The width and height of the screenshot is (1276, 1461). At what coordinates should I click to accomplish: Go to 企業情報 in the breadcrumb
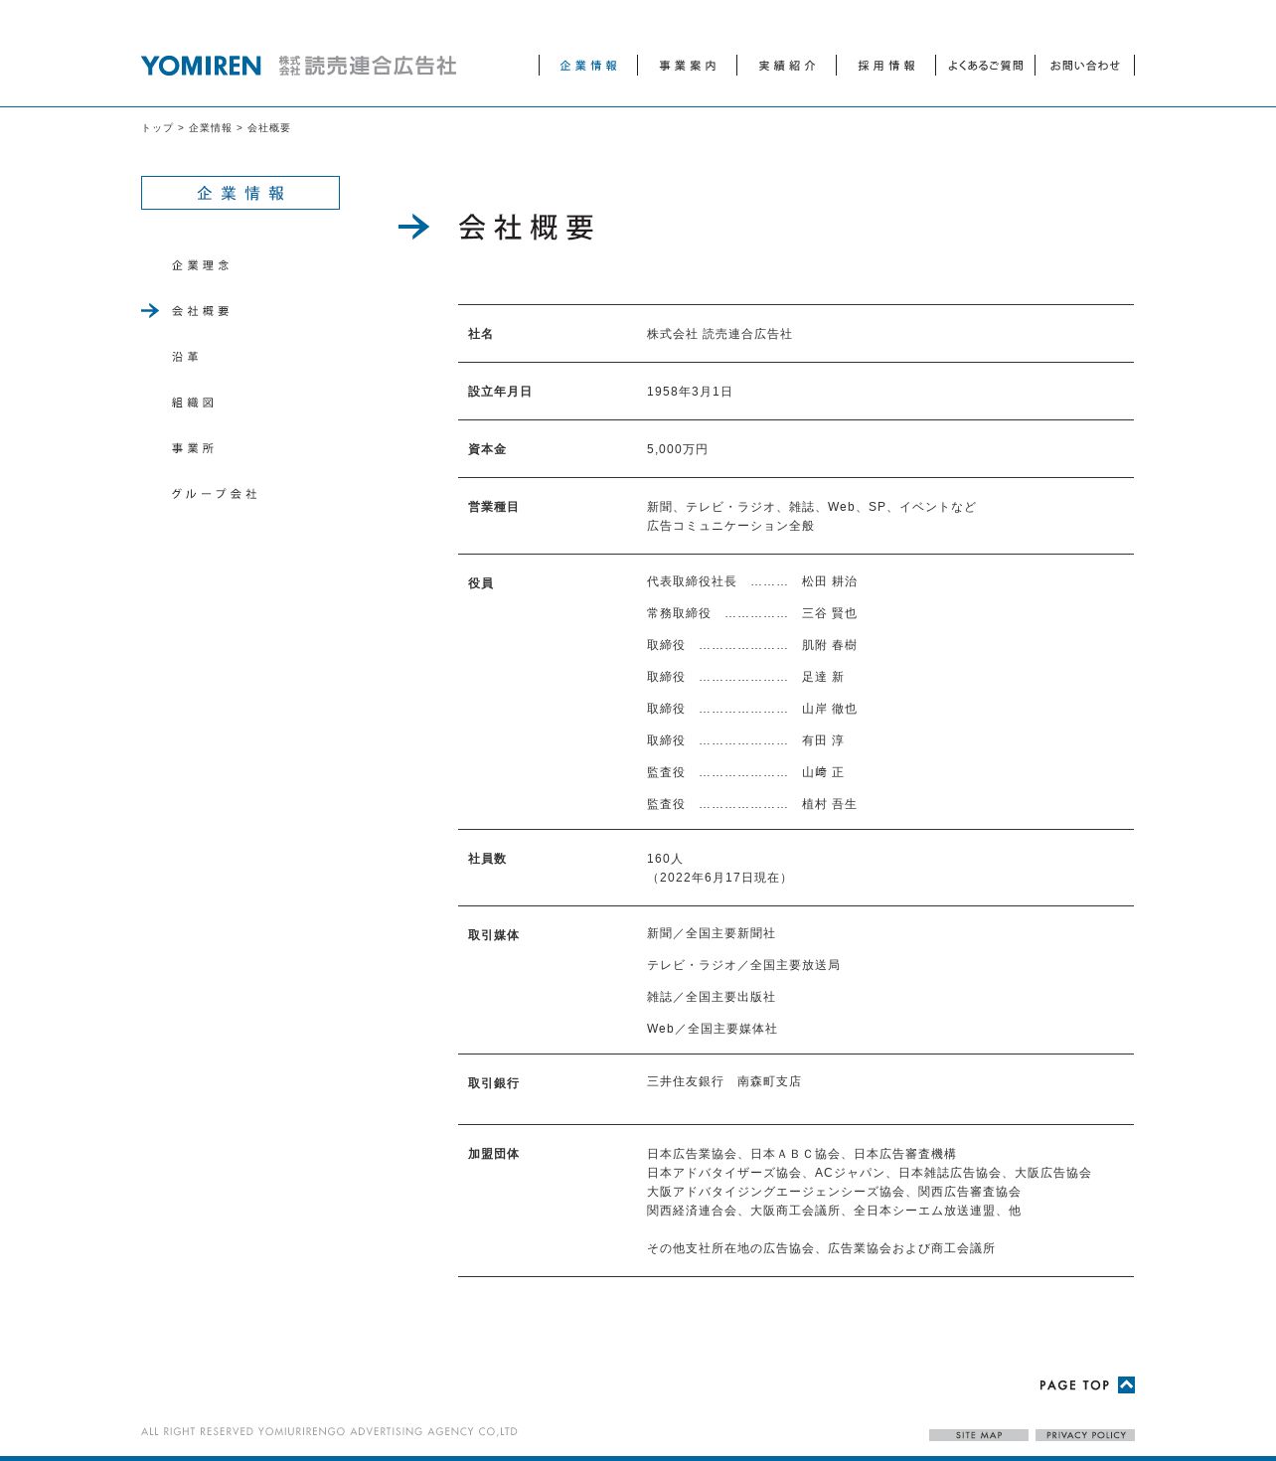210,128
